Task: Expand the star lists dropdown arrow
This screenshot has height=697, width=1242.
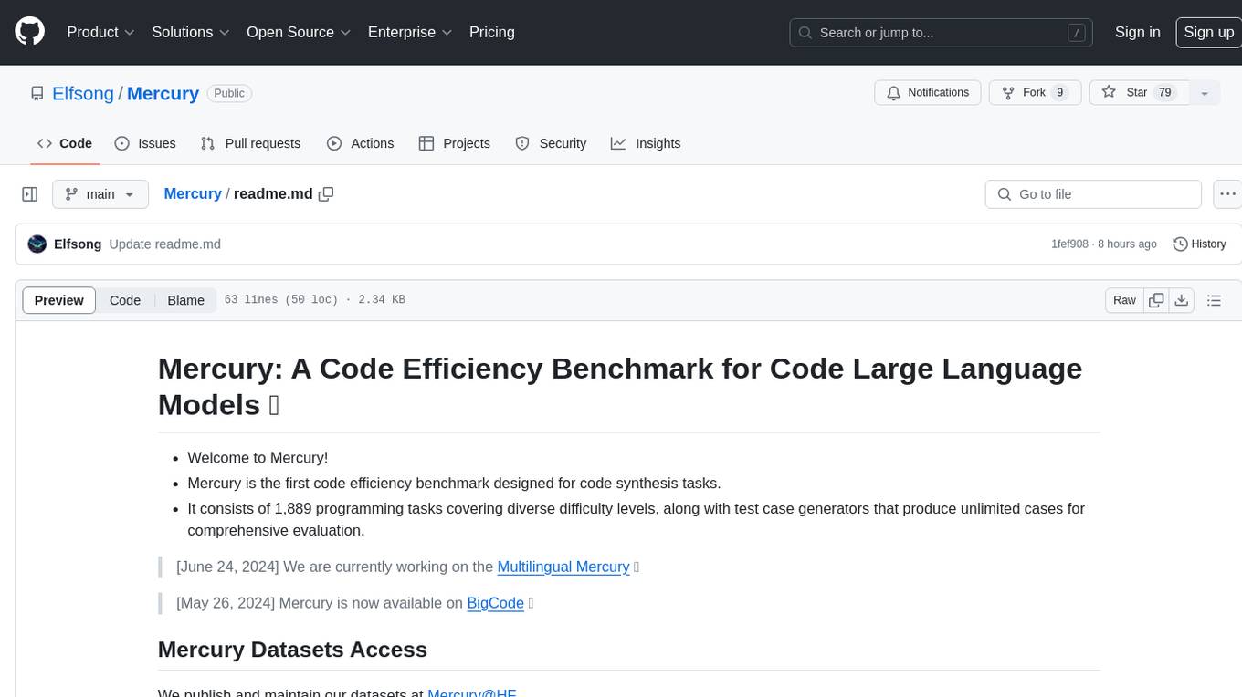Action: pos(1205,93)
